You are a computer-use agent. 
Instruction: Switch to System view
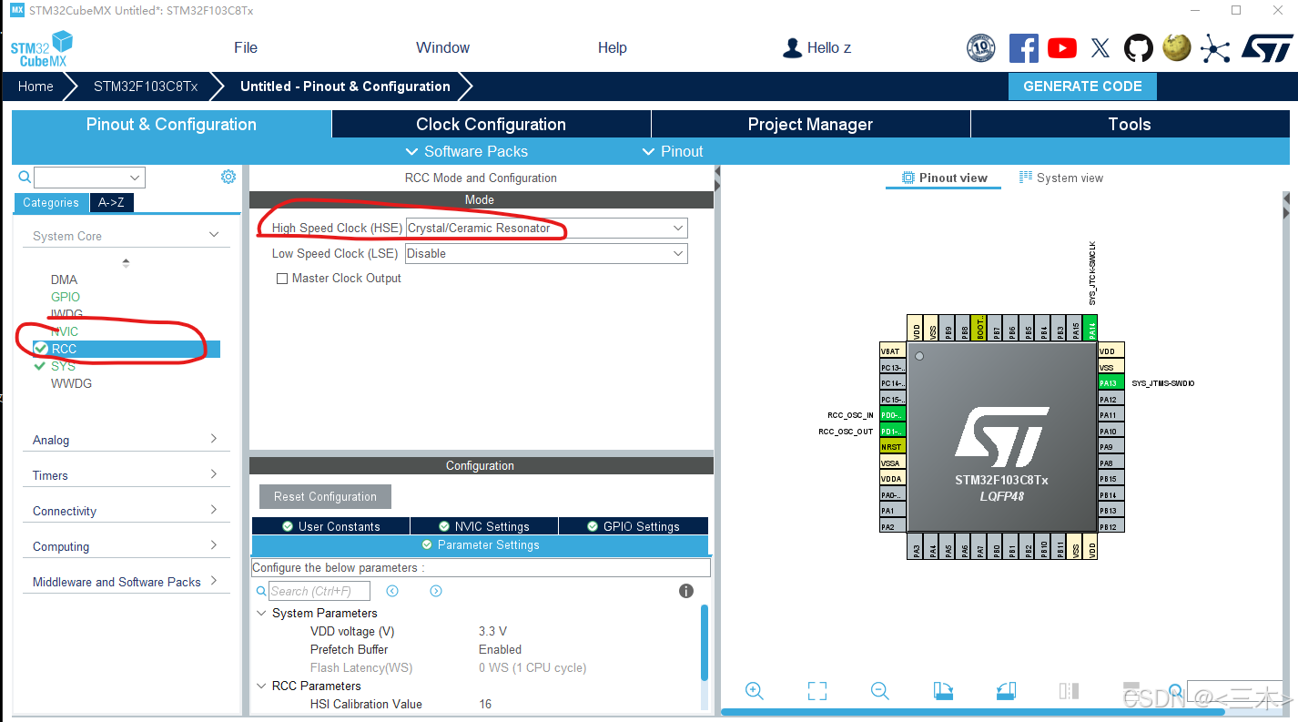click(x=1060, y=178)
